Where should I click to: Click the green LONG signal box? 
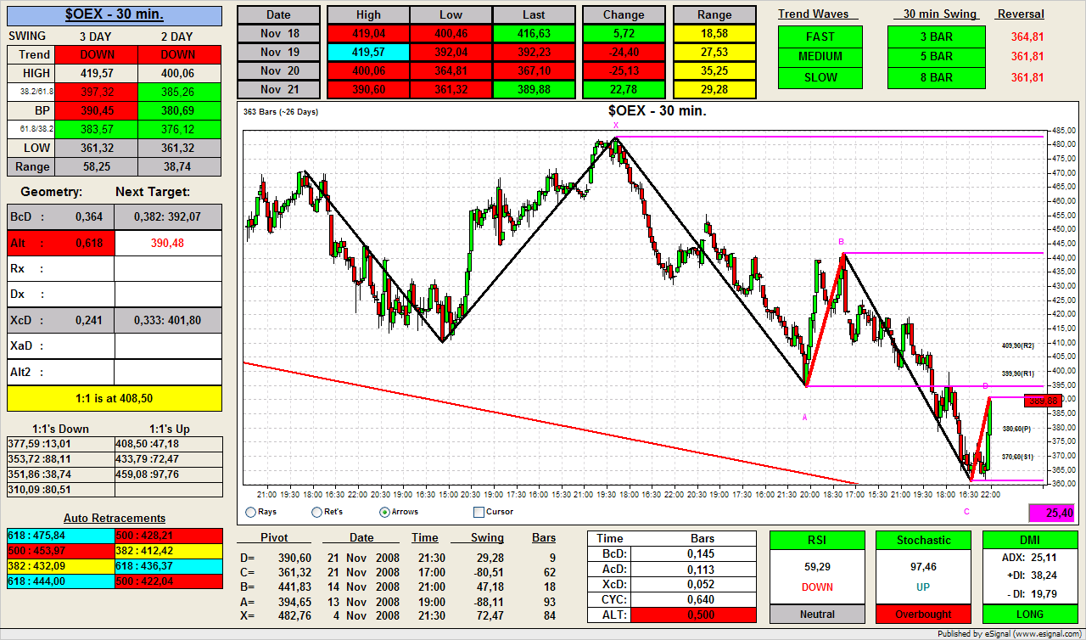1029,614
